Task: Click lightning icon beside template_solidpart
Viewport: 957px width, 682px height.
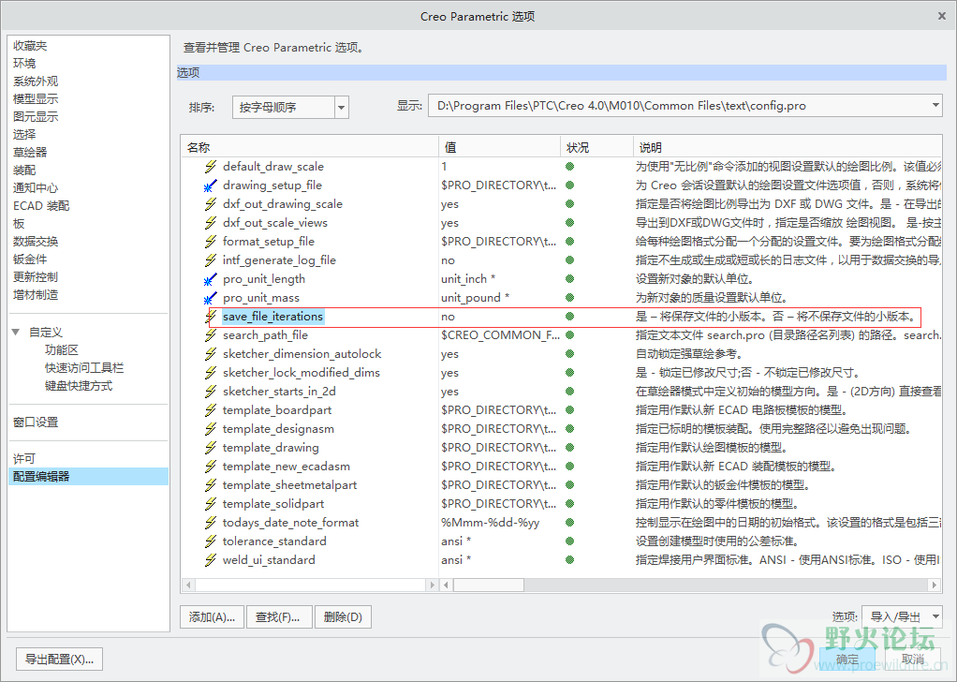Action: (211, 504)
